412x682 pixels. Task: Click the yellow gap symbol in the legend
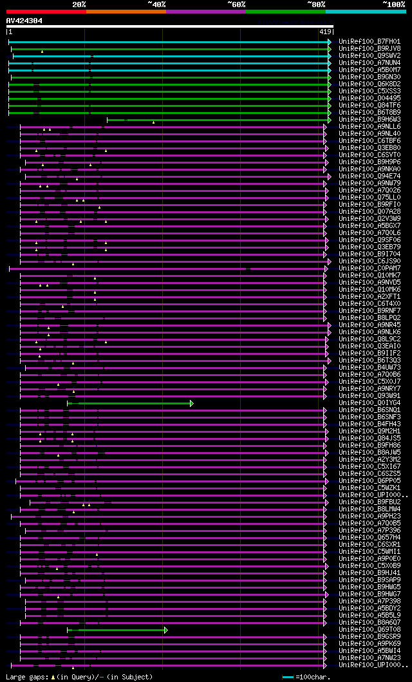point(53,677)
